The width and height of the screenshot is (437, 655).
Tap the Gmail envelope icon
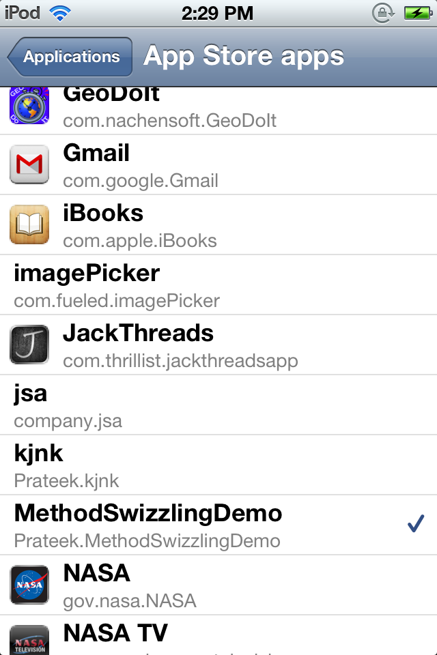coord(29,164)
